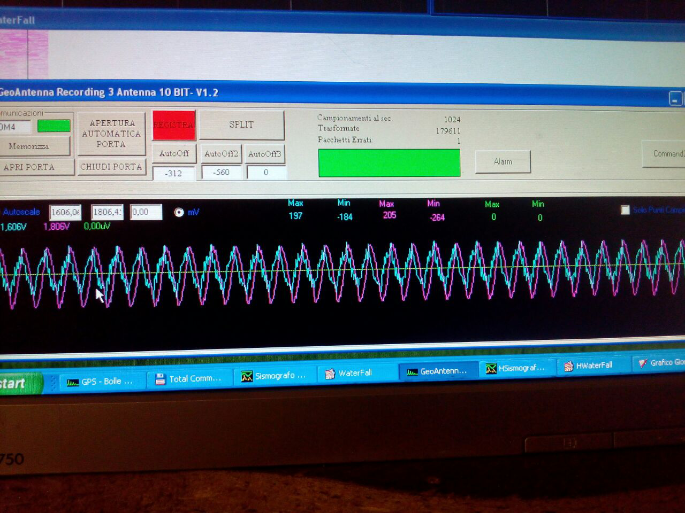Click APERTURA AUTOMATICA PORTA button
The height and width of the screenshot is (513, 685).
coord(111,134)
